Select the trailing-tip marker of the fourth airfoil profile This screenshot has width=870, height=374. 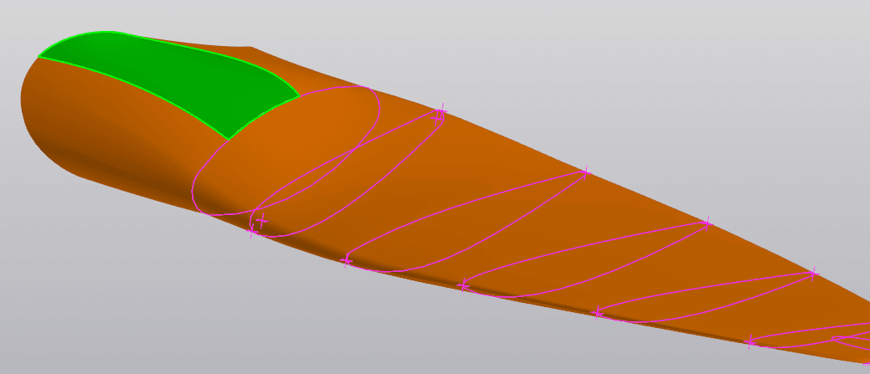click(812, 273)
